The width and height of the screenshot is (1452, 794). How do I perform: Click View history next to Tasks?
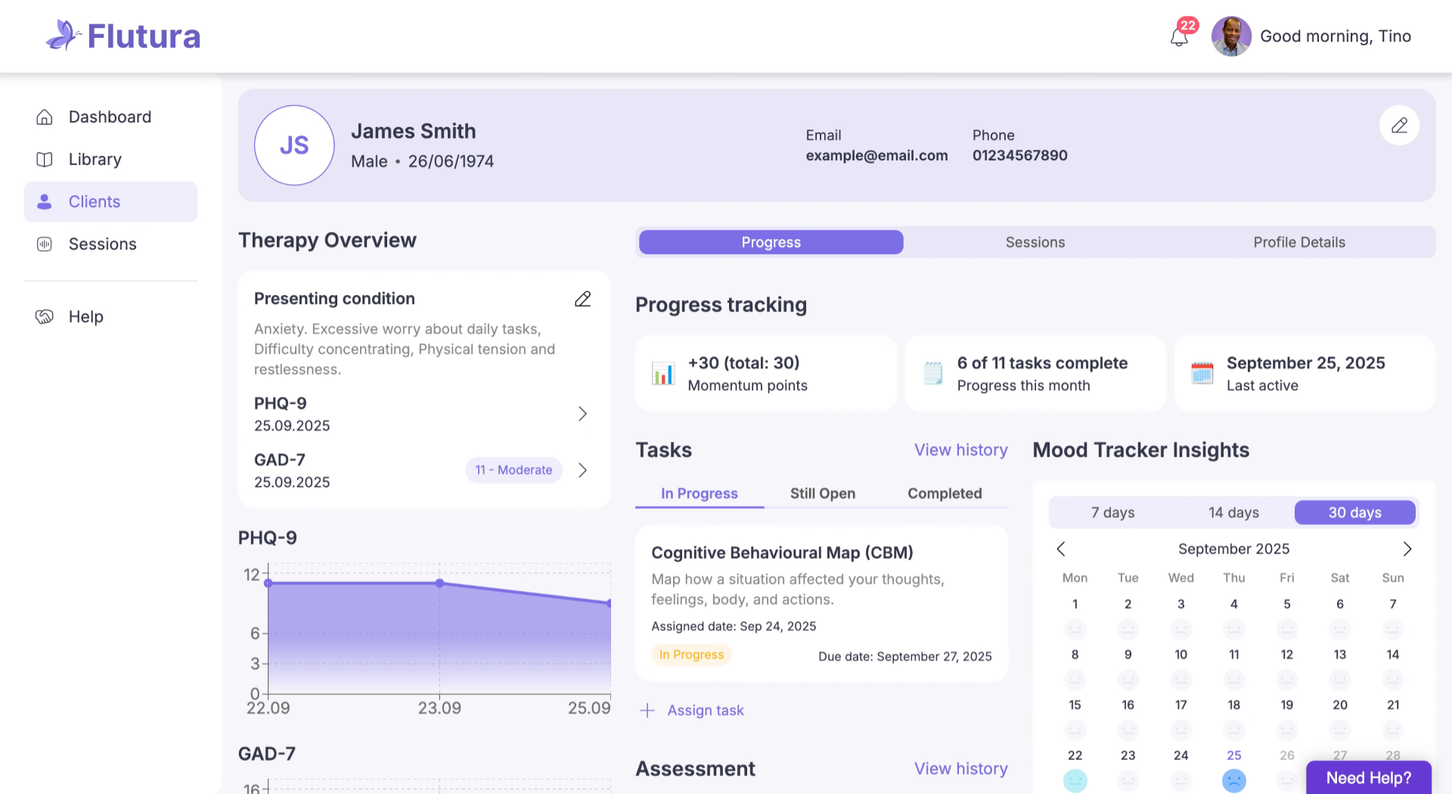pyautogui.click(x=960, y=450)
